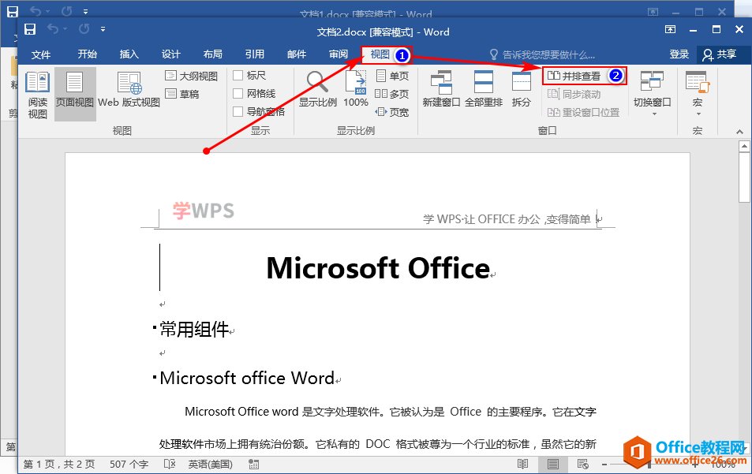Click 英语(美国) language indicator

click(x=210, y=464)
